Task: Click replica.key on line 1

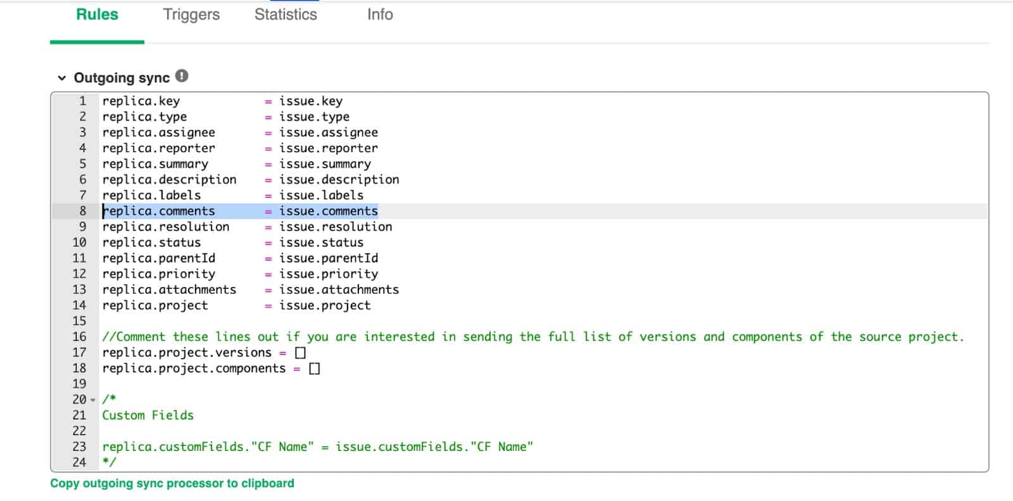Action: coord(141,101)
